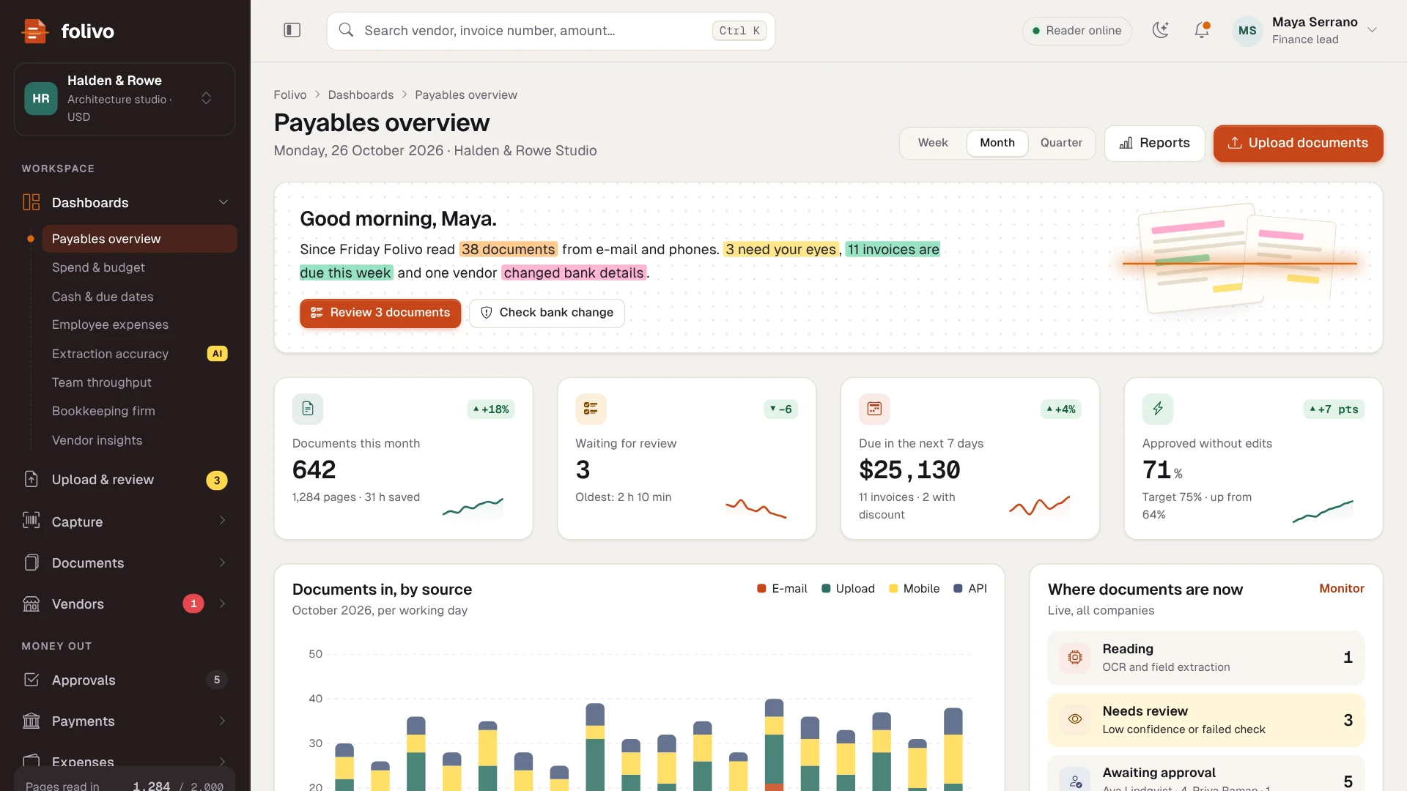Click the Upload & review file icon
This screenshot has height=791, width=1407.
[x=31, y=479]
